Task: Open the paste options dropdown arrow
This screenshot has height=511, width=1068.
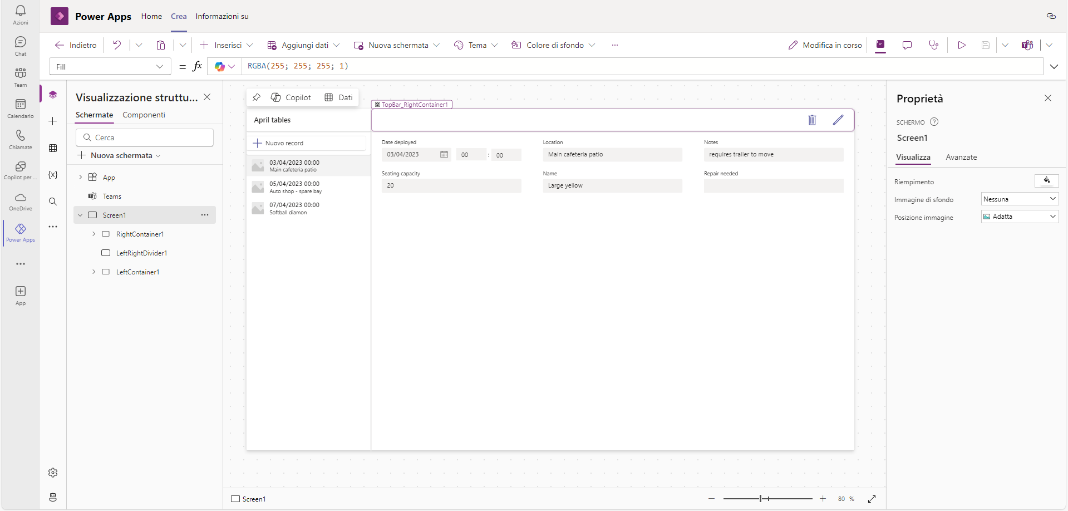Action: (183, 45)
